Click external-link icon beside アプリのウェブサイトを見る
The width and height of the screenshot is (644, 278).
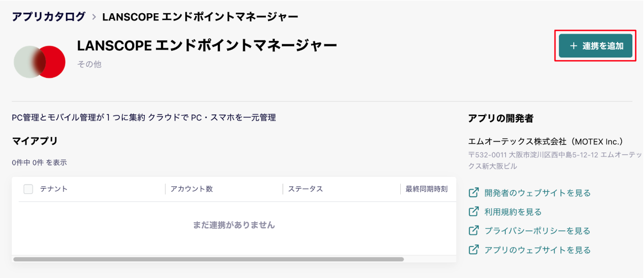point(474,249)
